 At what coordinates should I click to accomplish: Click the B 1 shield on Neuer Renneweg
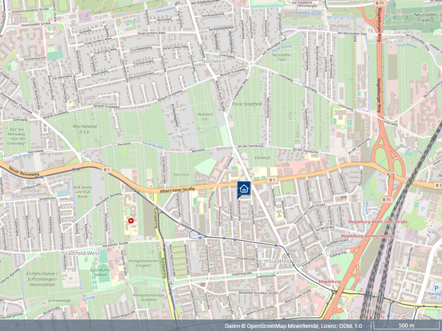[107, 171]
